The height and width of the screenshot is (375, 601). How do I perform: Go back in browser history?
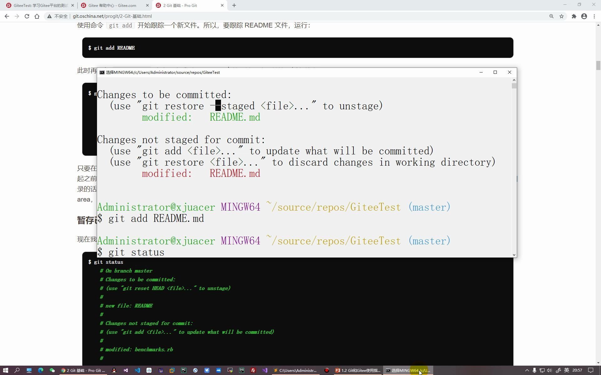click(7, 16)
